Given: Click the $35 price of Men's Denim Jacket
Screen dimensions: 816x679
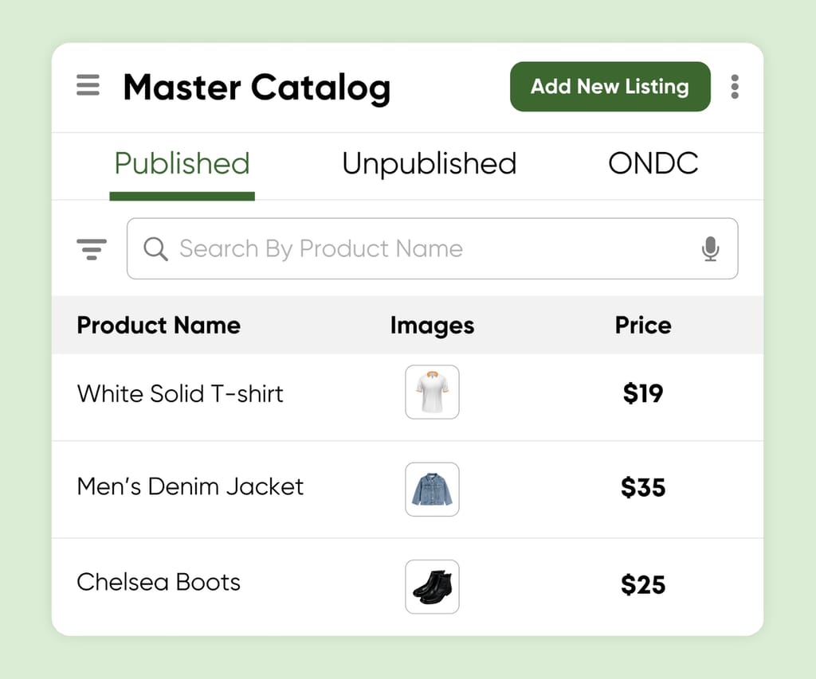Looking at the screenshot, I should (x=644, y=488).
